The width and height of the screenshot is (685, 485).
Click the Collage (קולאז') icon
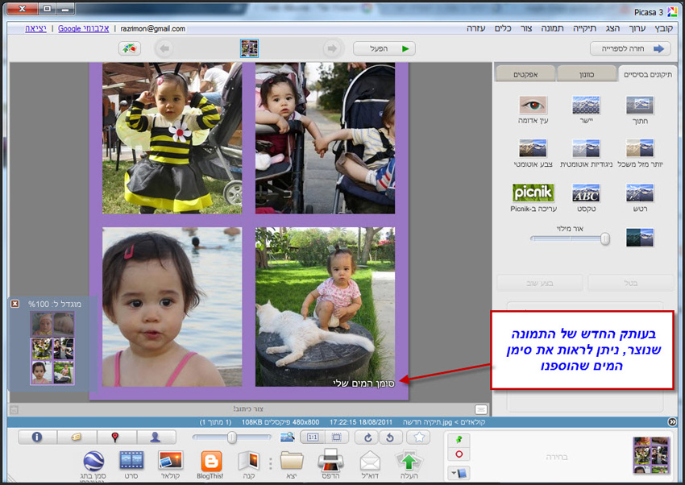coord(170,462)
